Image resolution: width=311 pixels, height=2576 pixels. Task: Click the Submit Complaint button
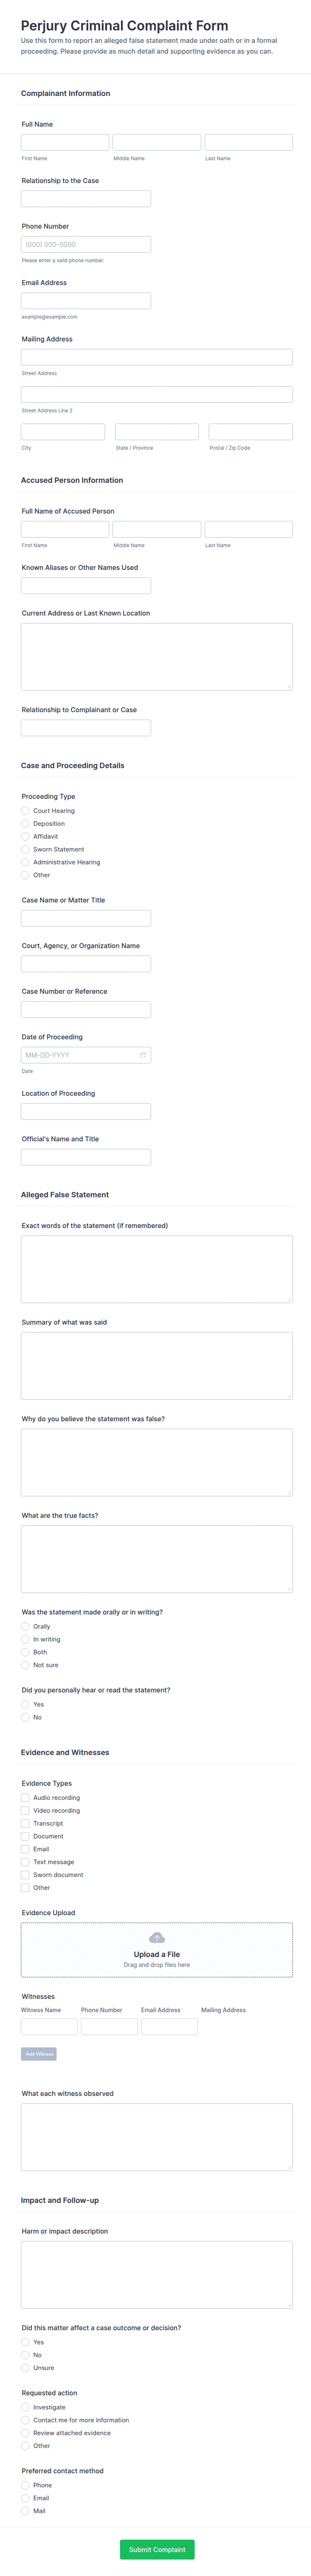157,2549
